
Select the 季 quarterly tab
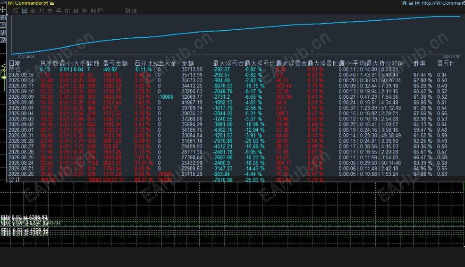[x=50, y=11]
